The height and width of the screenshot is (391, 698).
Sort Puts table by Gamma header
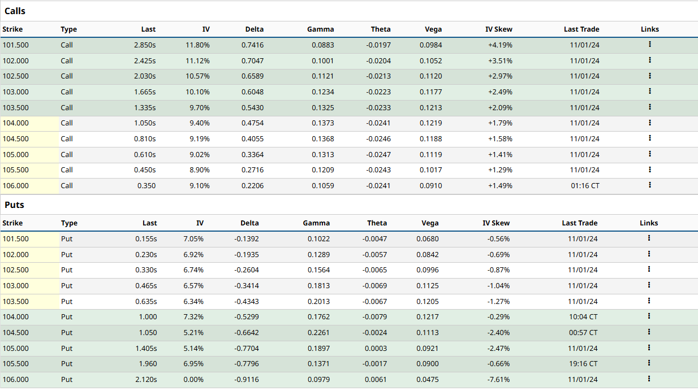[316, 223]
